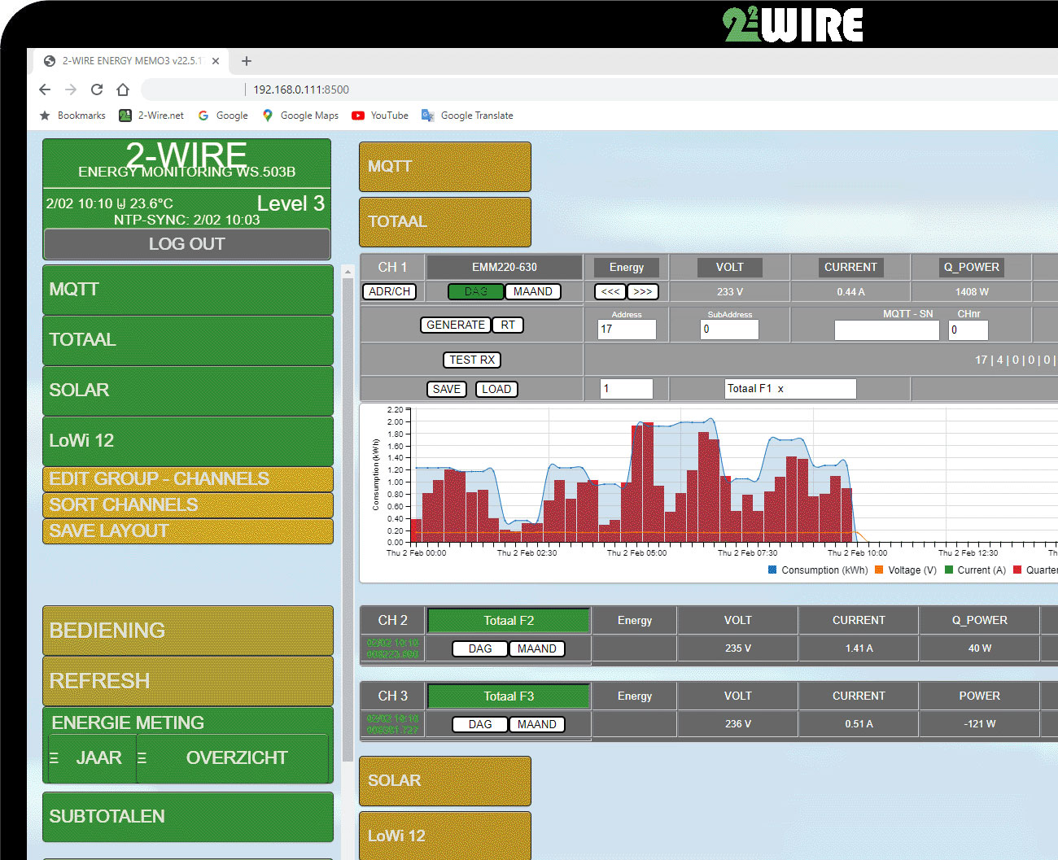The image size is (1058, 860).
Task: Open SUBTOTALEN in the sidebar
Action: 188,817
